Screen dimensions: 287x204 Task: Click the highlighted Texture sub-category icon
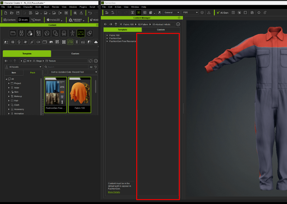(70, 42)
